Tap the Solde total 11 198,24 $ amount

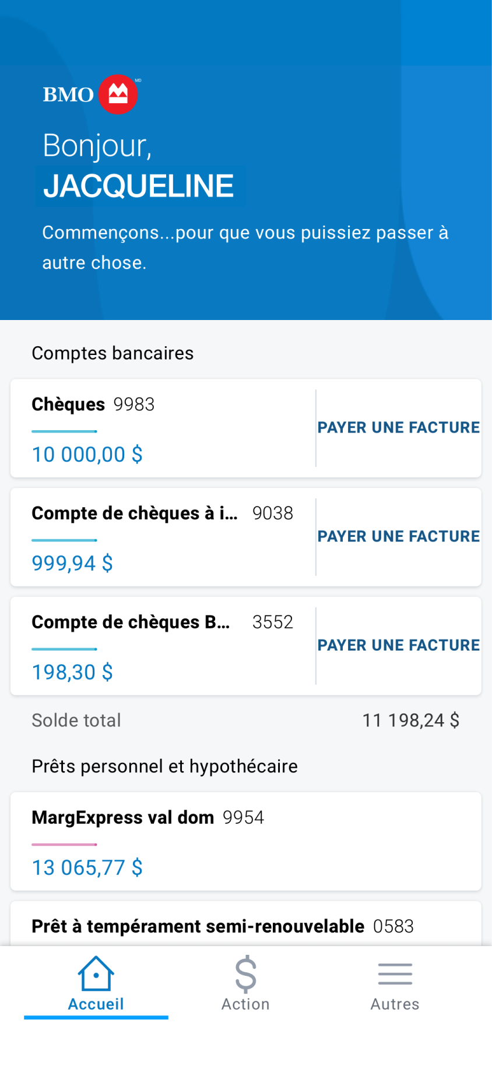410,720
